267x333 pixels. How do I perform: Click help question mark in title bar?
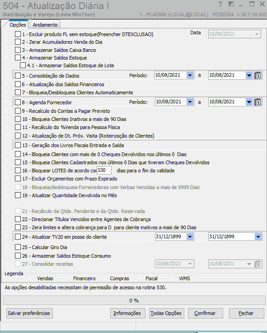pyautogui.click(x=220, y=4)
